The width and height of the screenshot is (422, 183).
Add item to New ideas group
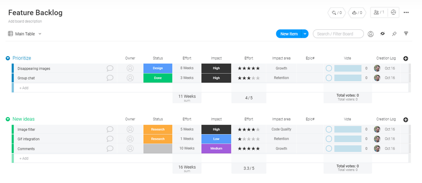point(24,158)
